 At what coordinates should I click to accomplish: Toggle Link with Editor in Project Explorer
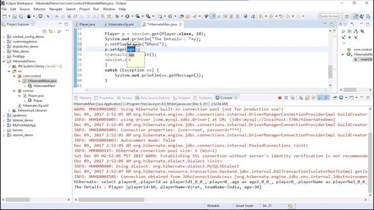click(51, 31)
